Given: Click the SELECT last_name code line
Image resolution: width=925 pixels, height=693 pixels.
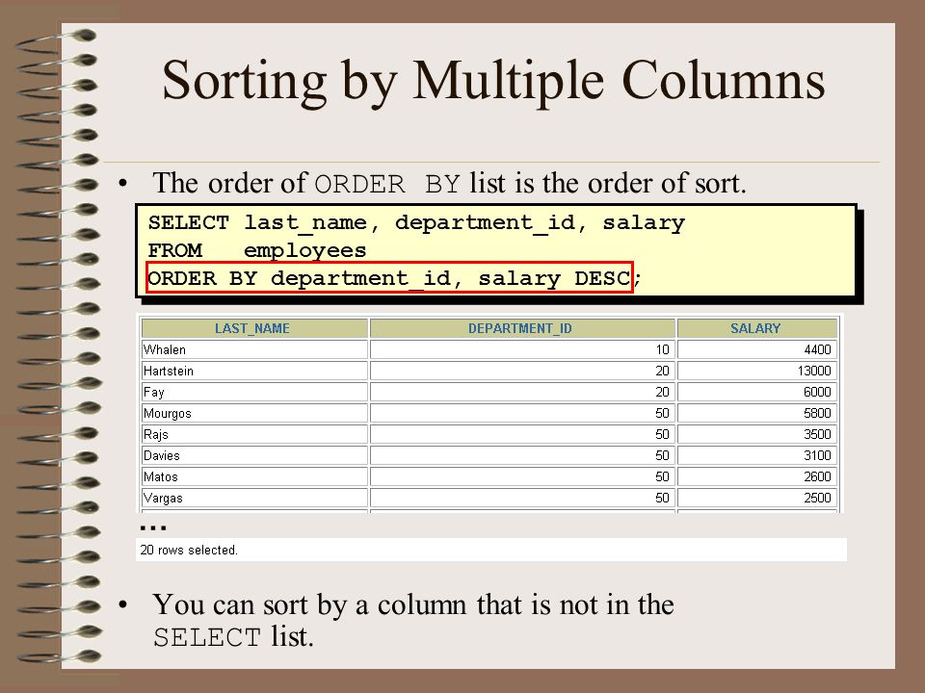Looking at the screenshot, I should pos(416,223).
